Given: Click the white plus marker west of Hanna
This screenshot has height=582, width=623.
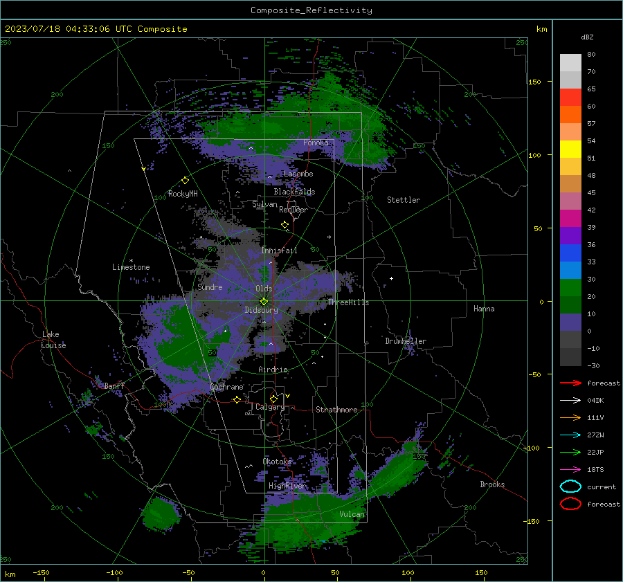Looking at the screenshot, I should point(391,278).
